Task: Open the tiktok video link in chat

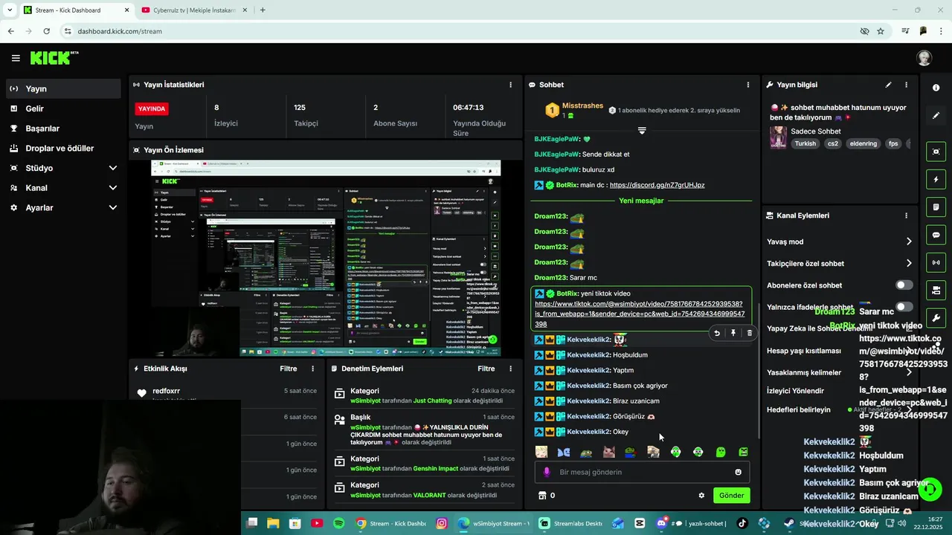Action: pyautogui.click(x=640, y=314)
